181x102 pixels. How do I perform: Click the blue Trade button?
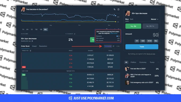point(142,47)
